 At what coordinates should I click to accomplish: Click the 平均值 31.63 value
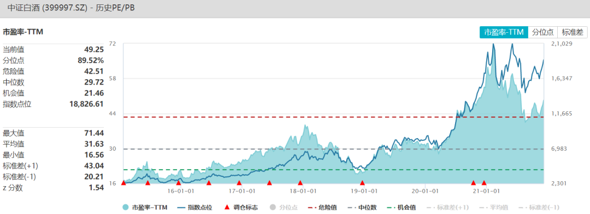94,144
